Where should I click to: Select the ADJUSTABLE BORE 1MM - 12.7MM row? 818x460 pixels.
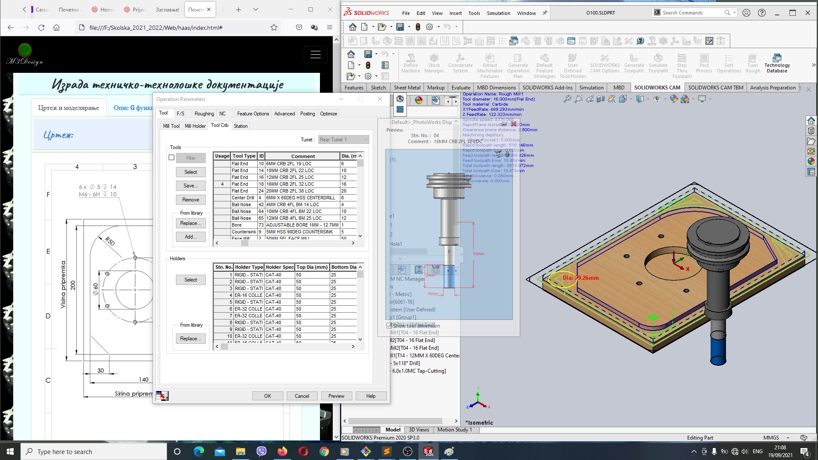(x=285, y=225)
